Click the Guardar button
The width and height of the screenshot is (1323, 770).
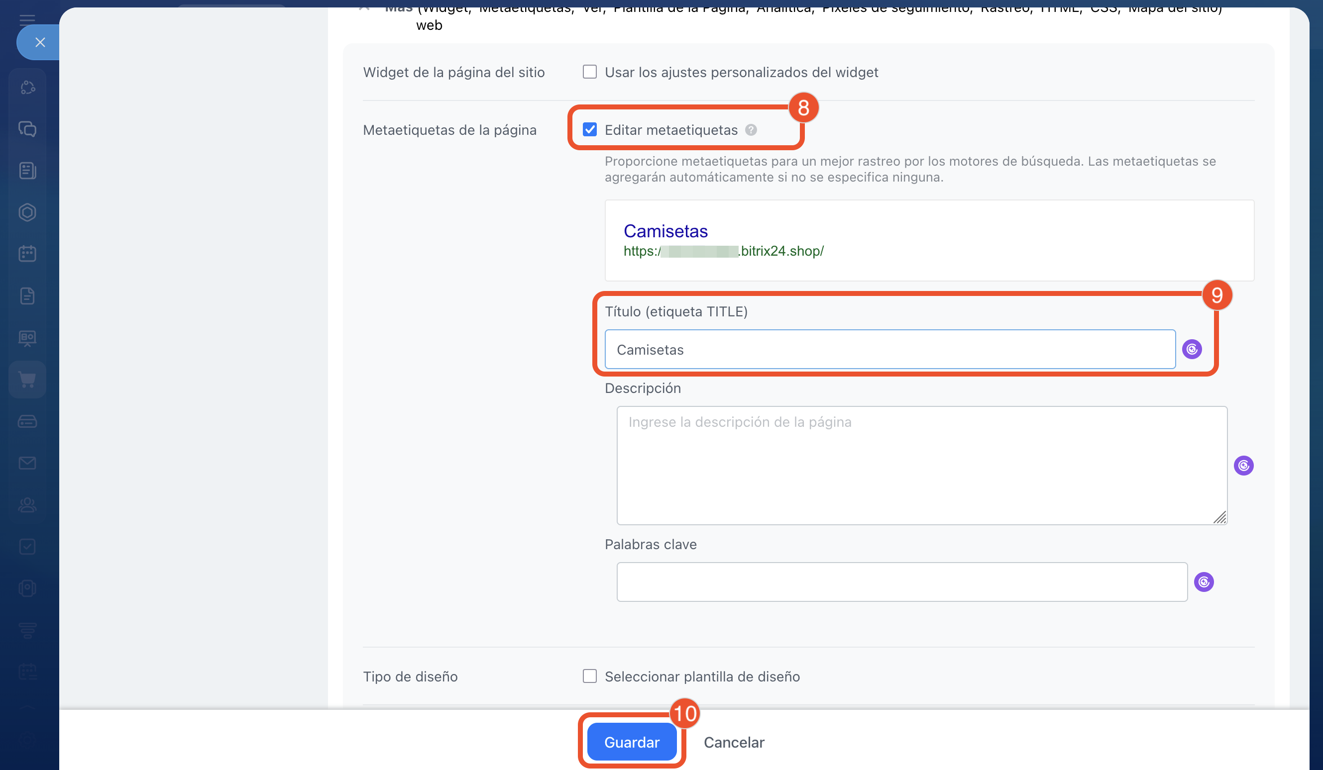pyautogui.click(x=632, y=742)
